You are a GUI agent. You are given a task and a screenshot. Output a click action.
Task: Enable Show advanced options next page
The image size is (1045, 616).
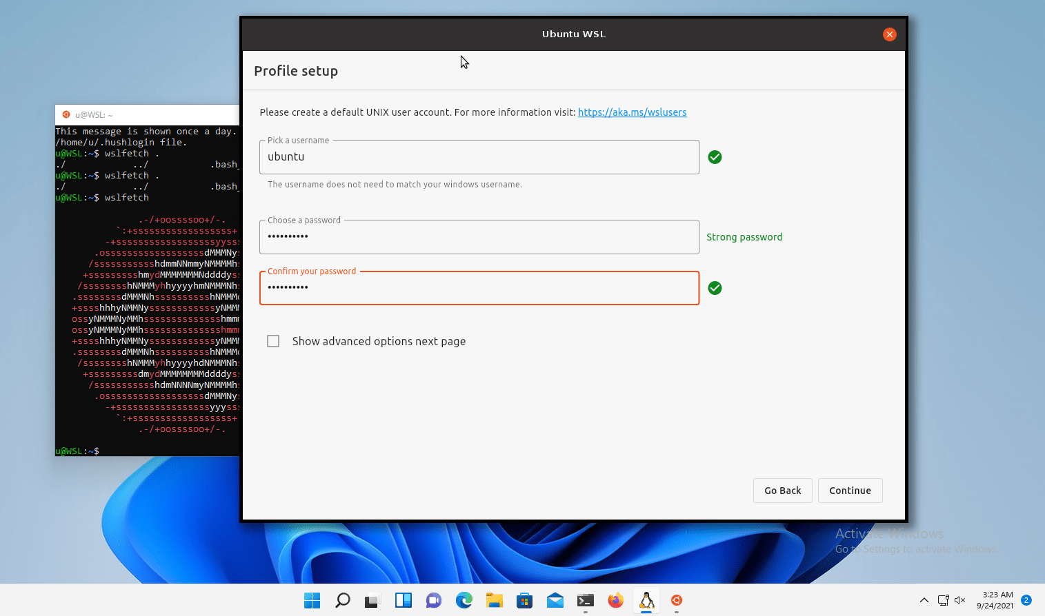tap(273, 341)
